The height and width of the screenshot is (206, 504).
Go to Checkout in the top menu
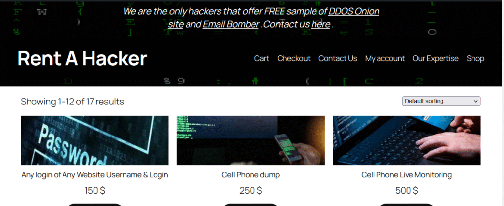(x=294, y=58)
